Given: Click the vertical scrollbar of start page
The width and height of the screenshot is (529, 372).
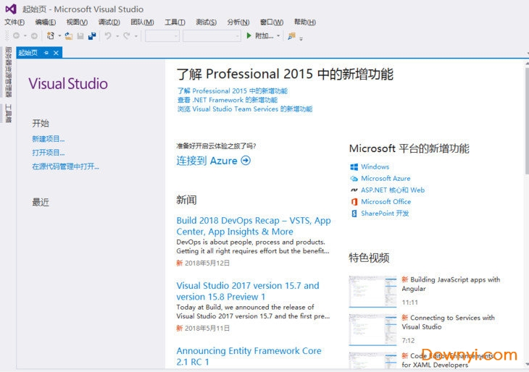Looking at the screenshot, I should [525, 217].
